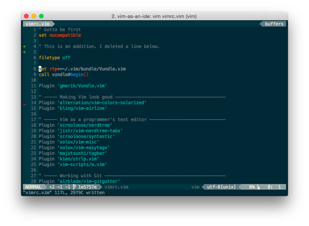Screen dimensions: 309x226
Task: Click the word nocompatible on line 2
Action: click(65, 35)
